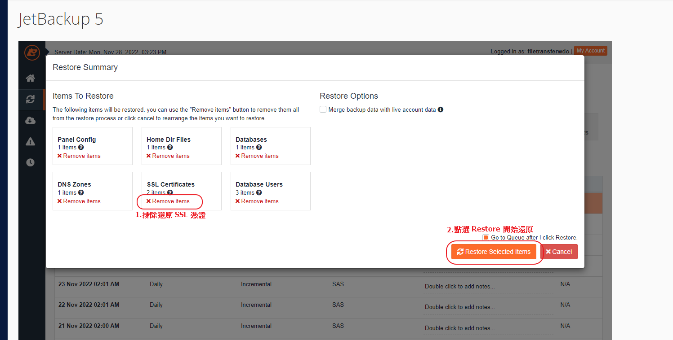Open the Alerts warning triangle icon
Screen dimensions: 673x340
(30, 142)
